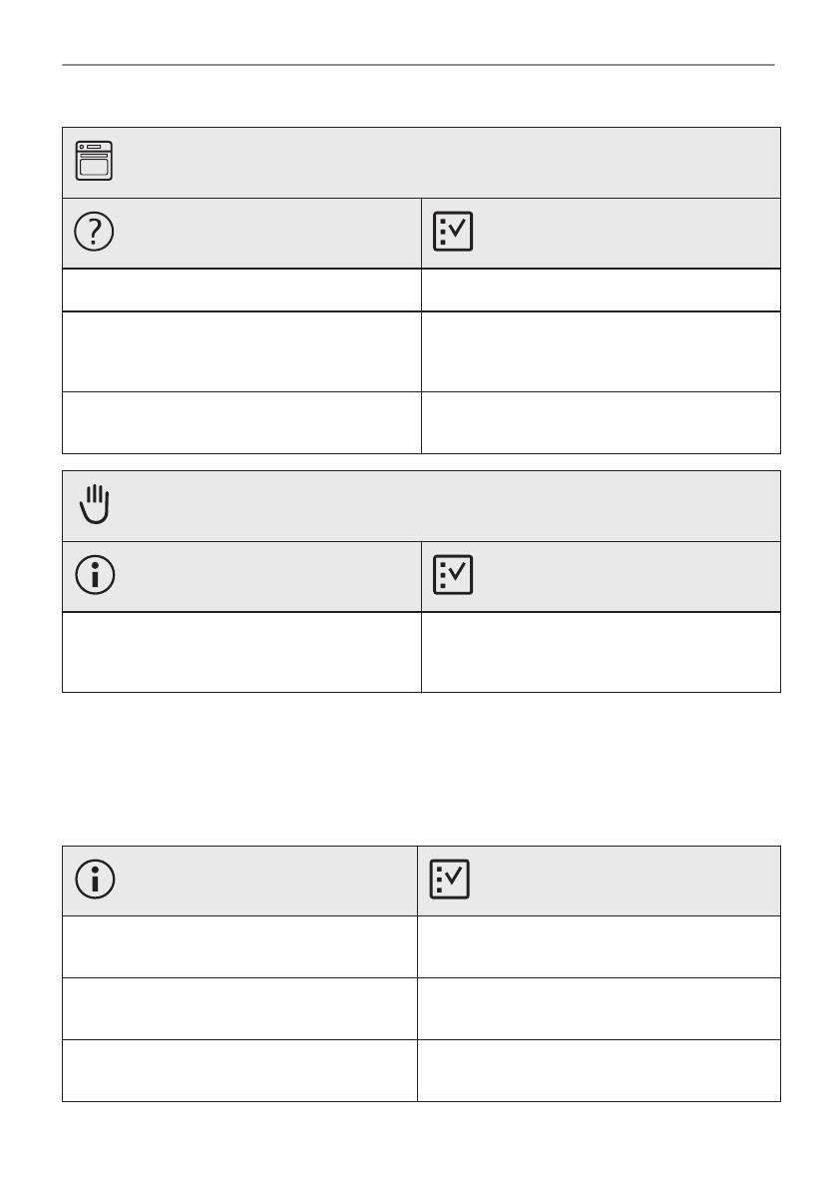The image size is (837, 1189).
Task: Select the empty cell below the hand table checklist icon
Action: click(601, 652)
